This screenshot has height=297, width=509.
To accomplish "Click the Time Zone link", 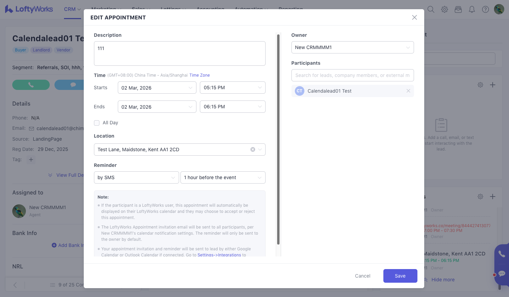I will coord(200,75).
